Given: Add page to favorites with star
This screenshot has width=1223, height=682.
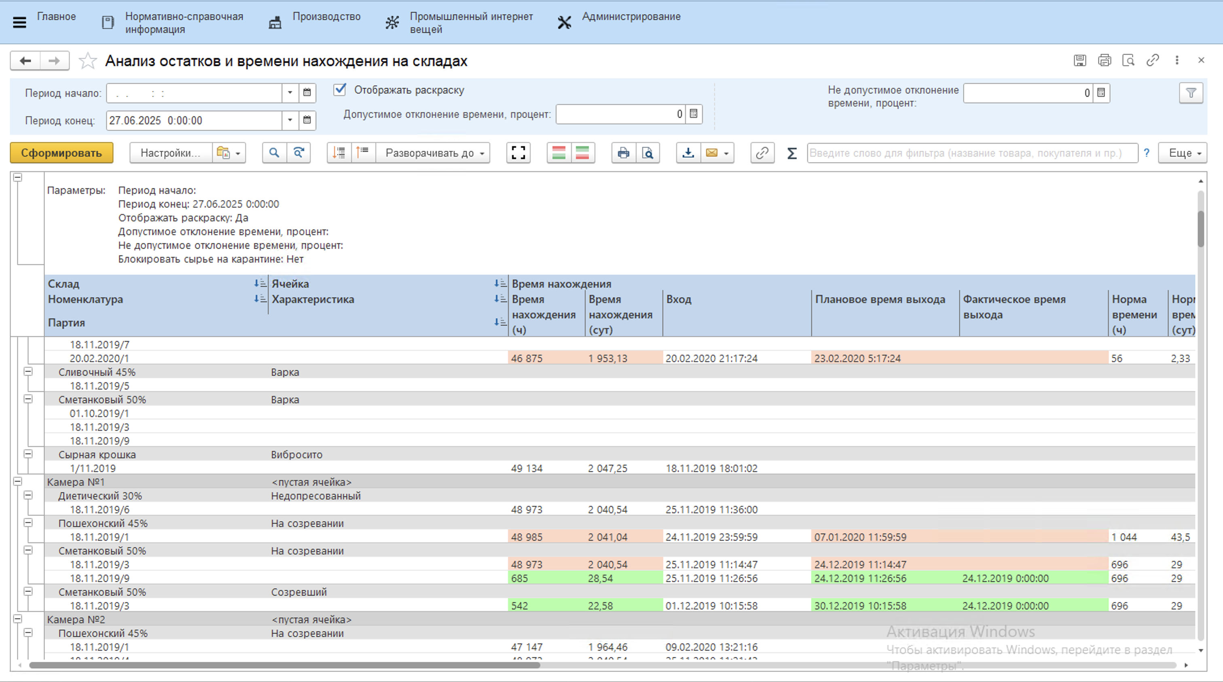Looking at the screenshot, I should coord(87,61).
